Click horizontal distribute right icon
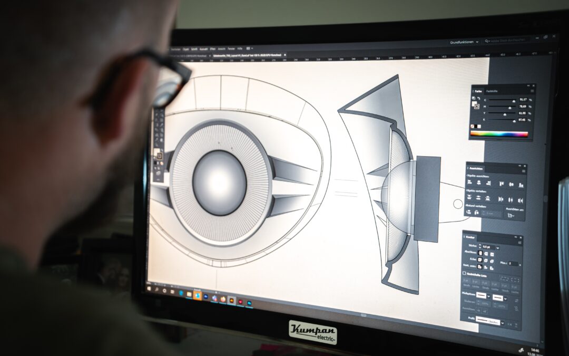Screen dimensions: 569x356 521,201
